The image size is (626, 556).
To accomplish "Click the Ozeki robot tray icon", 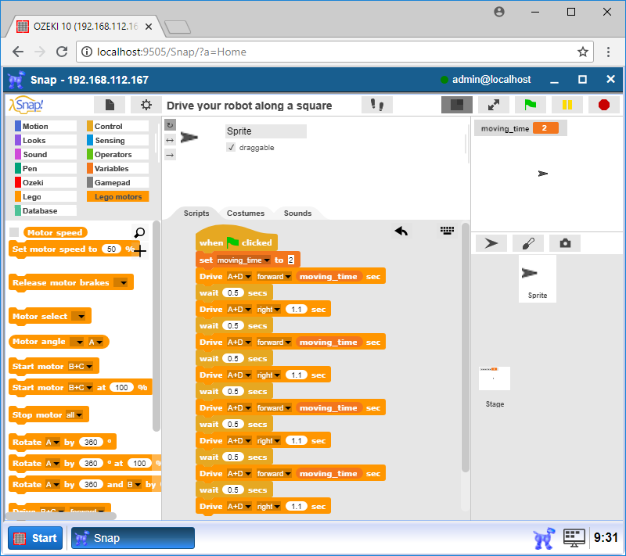I will [x=544, y=538].
